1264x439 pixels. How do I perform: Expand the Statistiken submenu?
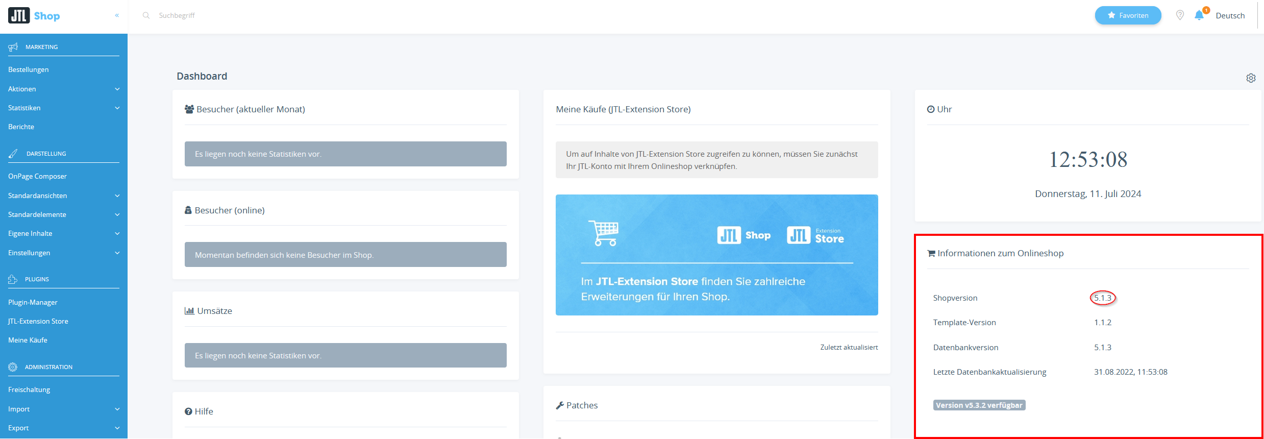(117, 108)
